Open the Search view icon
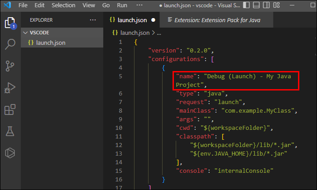Image resolution: width=317 pixels, height=190 pixels. point(10,44)
